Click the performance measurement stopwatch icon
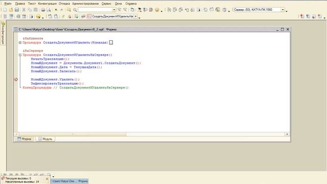 pyautogui.click(x=224, y=10)
